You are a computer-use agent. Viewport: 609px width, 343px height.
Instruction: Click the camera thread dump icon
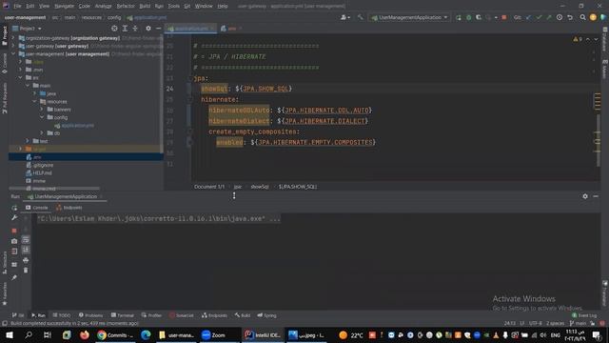14,241
